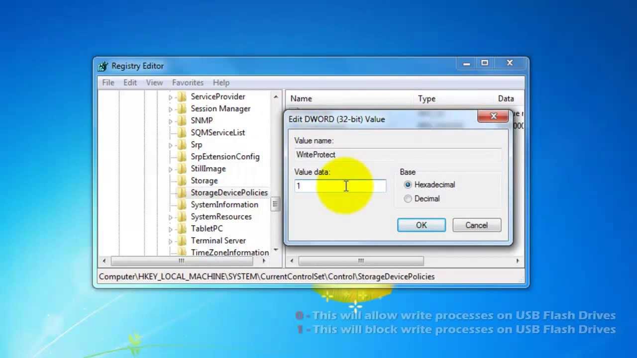Click the Data column header
Viewport: 637px width, 358px height.
[509, 98]
